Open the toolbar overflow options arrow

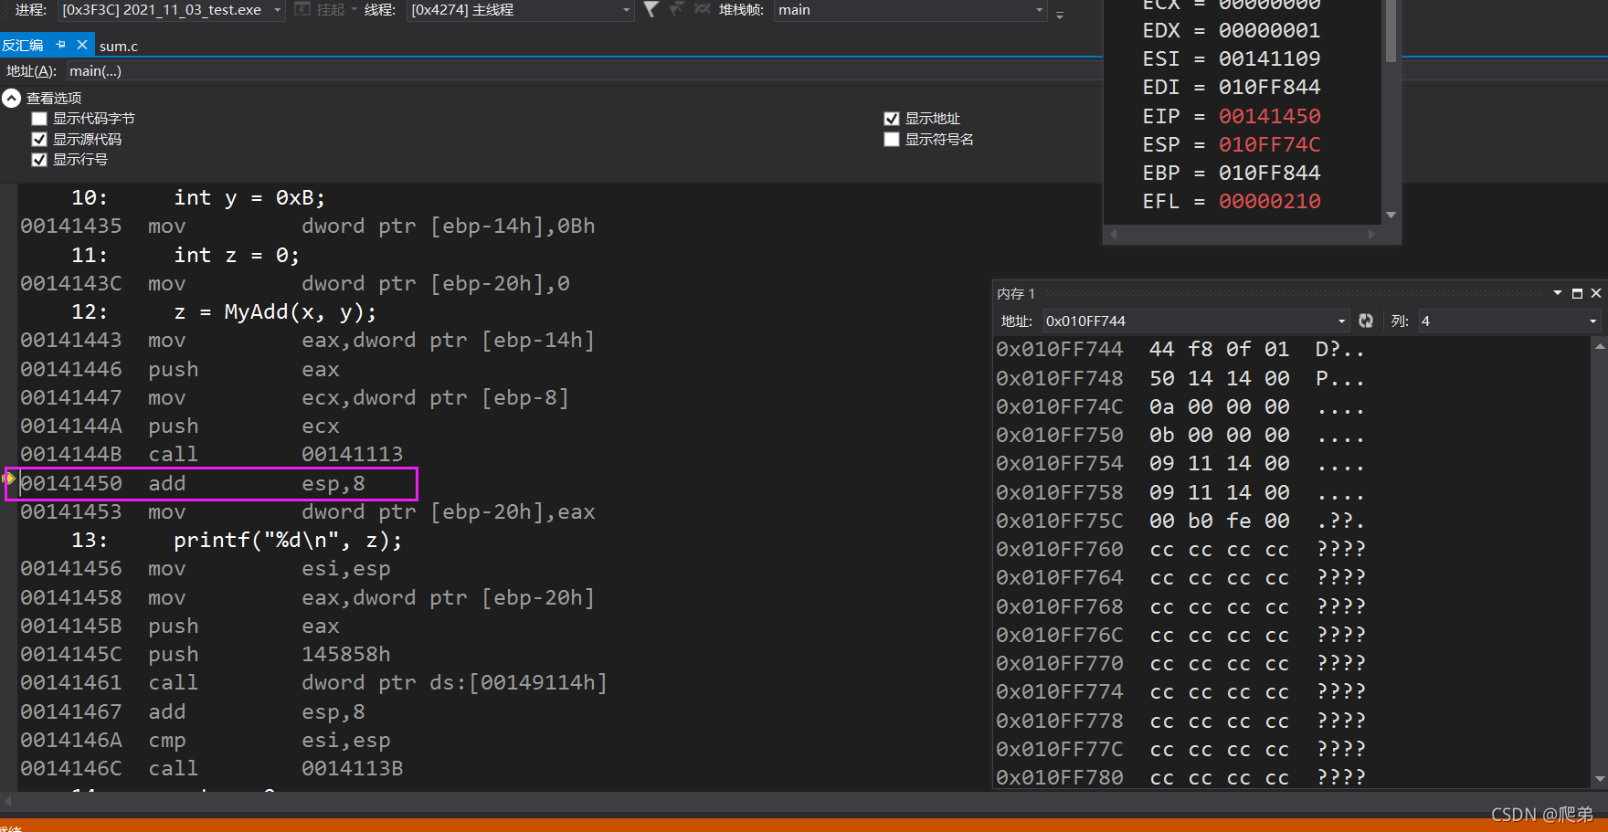1060,15
